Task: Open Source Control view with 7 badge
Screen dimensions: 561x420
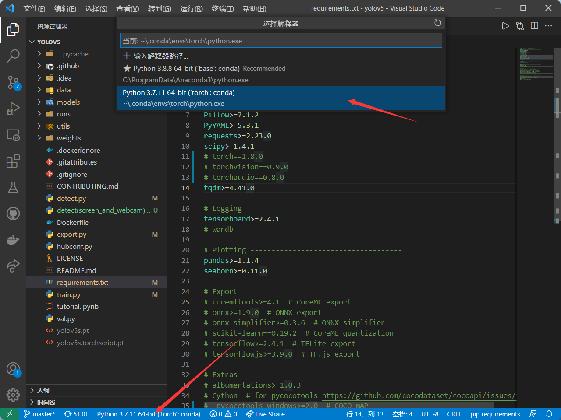Action: (x=13, y=82)
